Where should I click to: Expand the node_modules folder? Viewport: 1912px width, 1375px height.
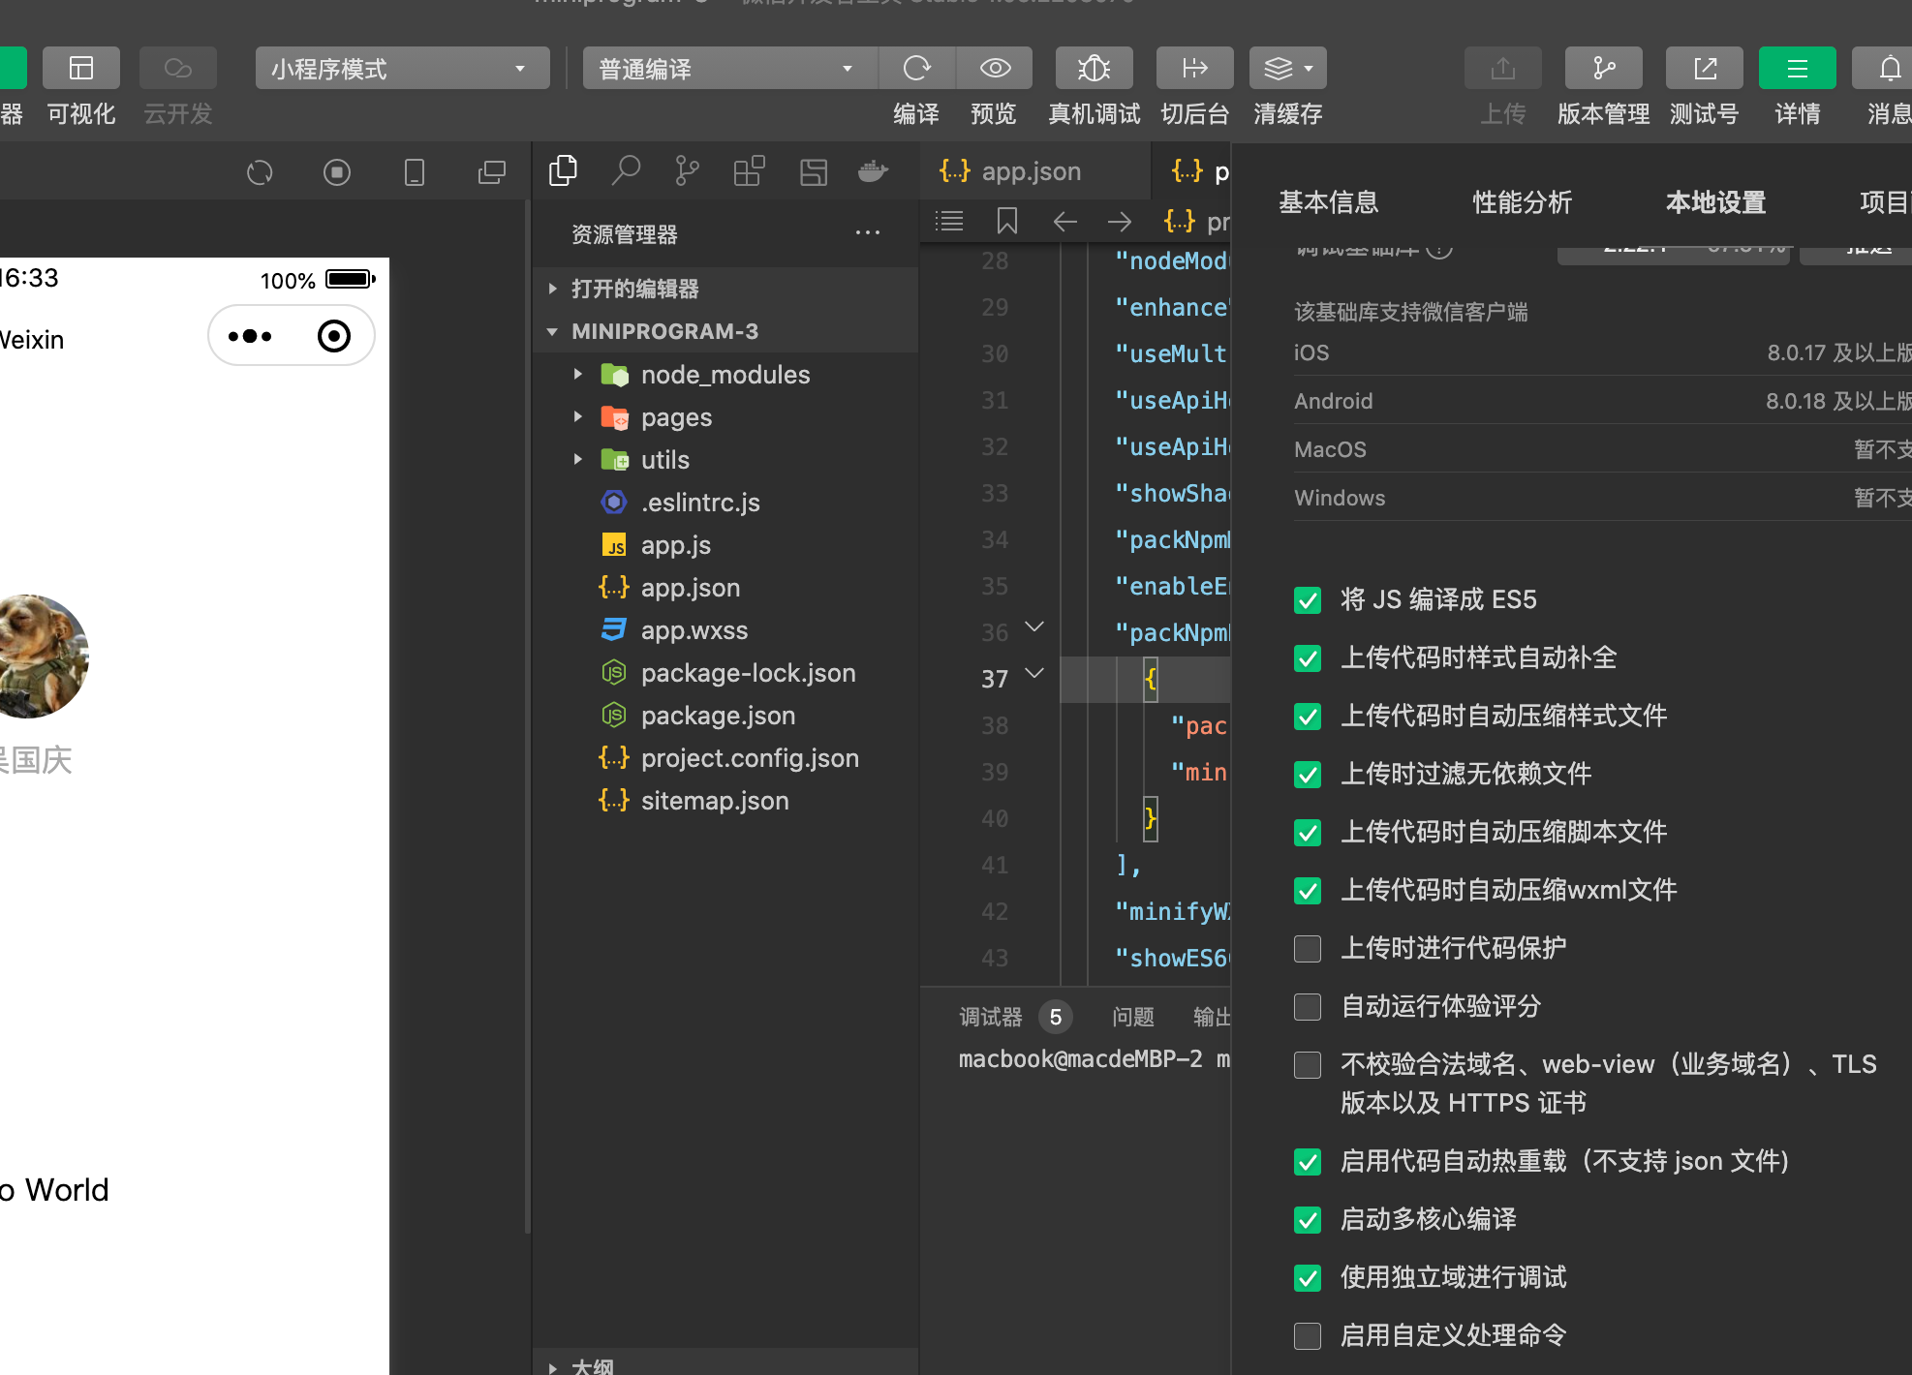pos(725,375)
